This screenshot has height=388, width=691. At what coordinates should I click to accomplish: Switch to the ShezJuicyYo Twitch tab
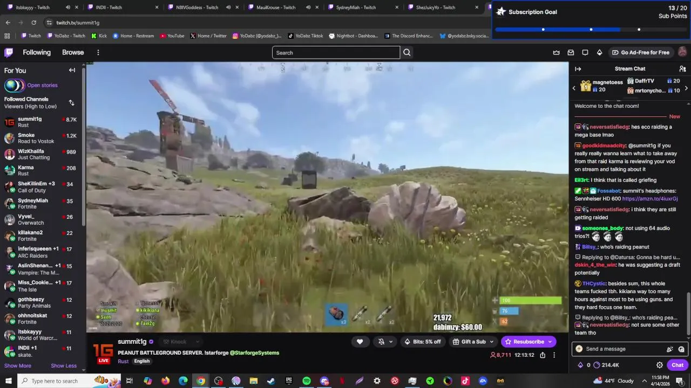442,8
